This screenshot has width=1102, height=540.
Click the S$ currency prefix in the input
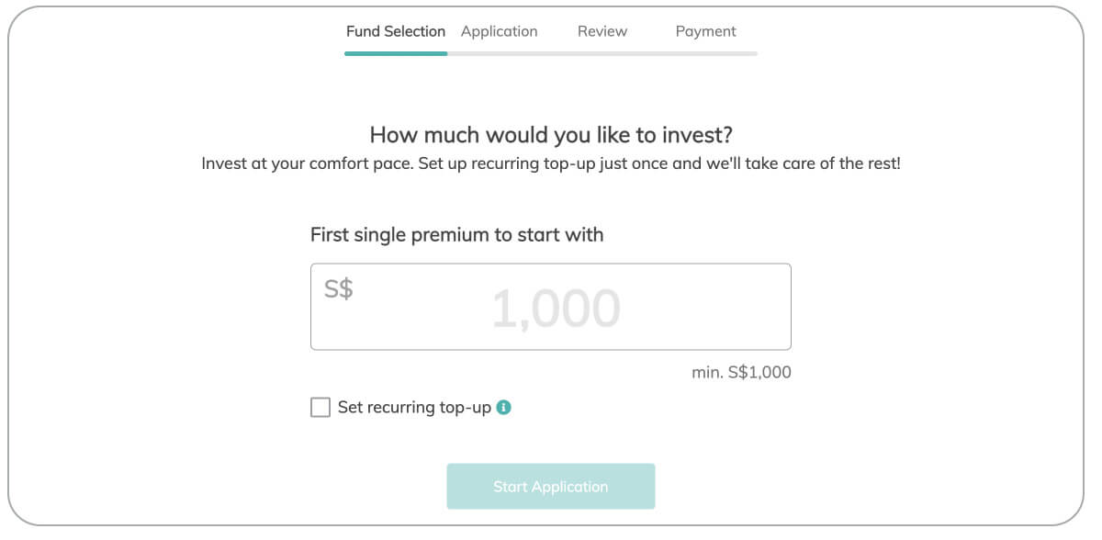(x=339, y=288)
